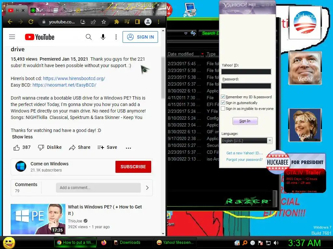Open Come on Windows channel avatar
Screen dimensions: 333x249
tap(21, 166)
